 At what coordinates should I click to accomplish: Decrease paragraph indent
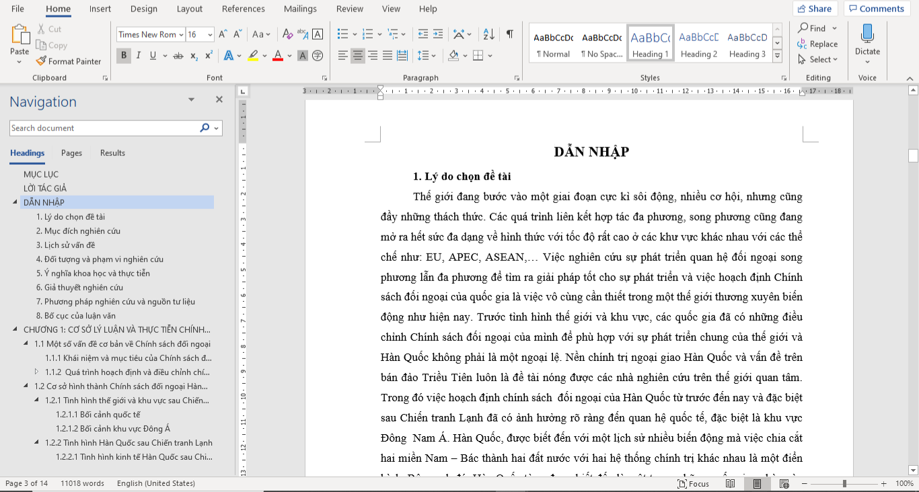tap(423, 34)
